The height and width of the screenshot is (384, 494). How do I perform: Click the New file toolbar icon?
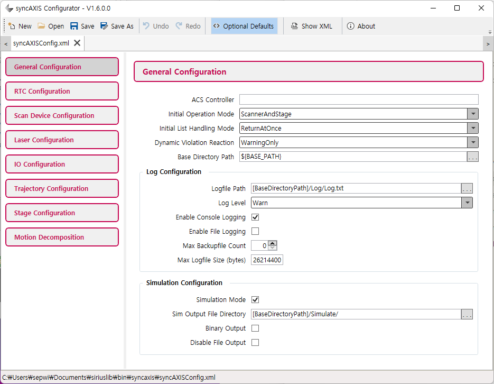[12, 26]
